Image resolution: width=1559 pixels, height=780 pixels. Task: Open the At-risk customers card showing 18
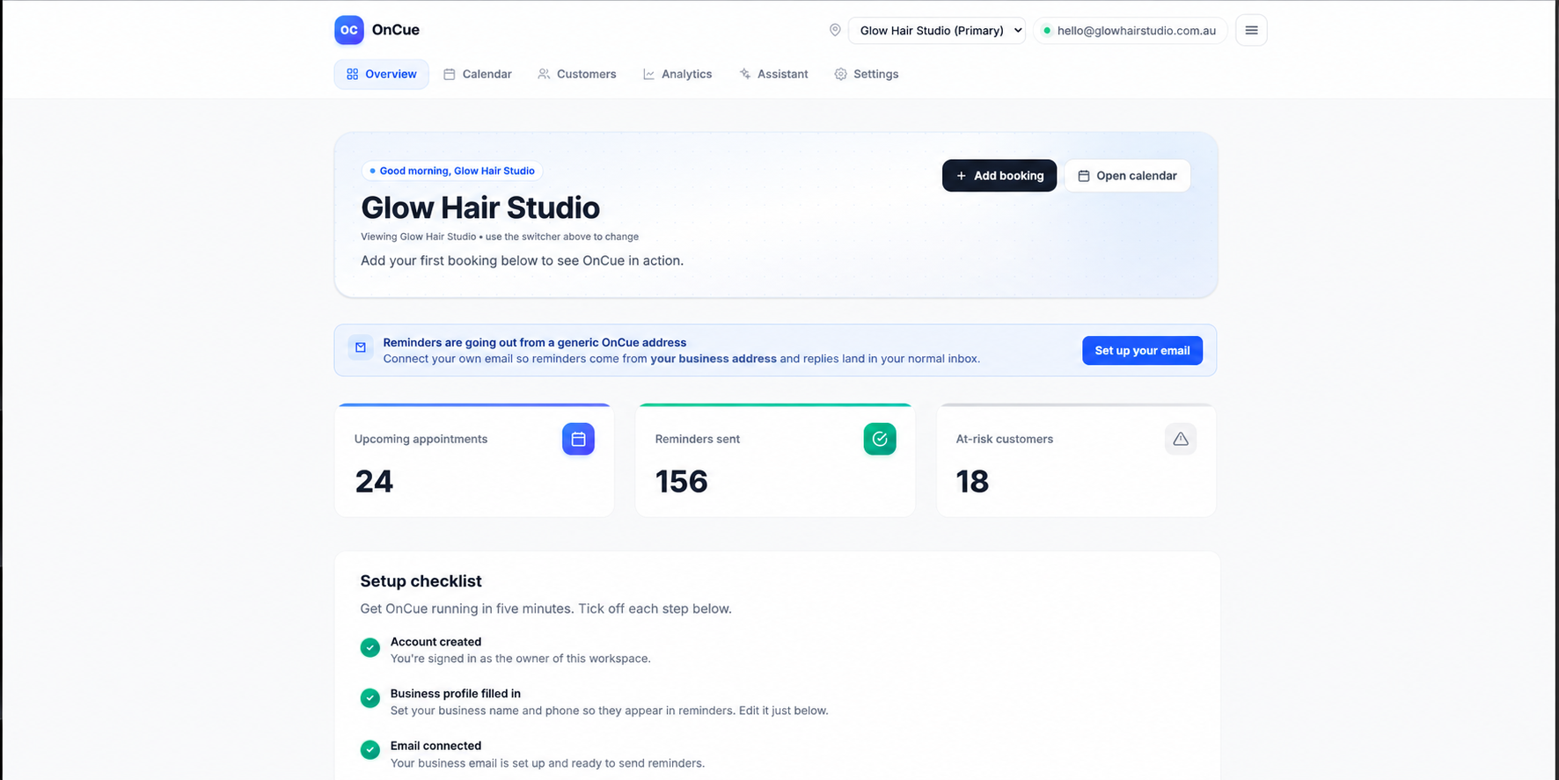1077,460
